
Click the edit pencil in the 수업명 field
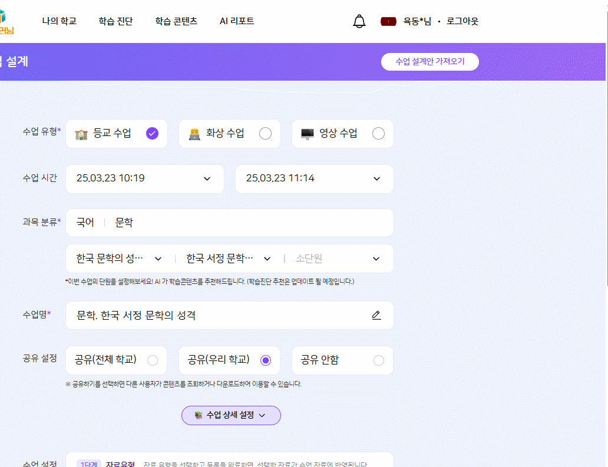(x=376, y=315)
